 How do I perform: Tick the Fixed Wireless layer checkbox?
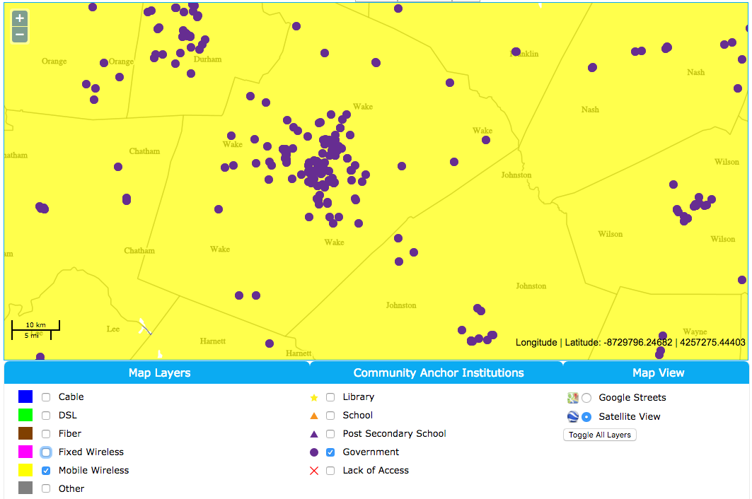click(x=46, y=452)
